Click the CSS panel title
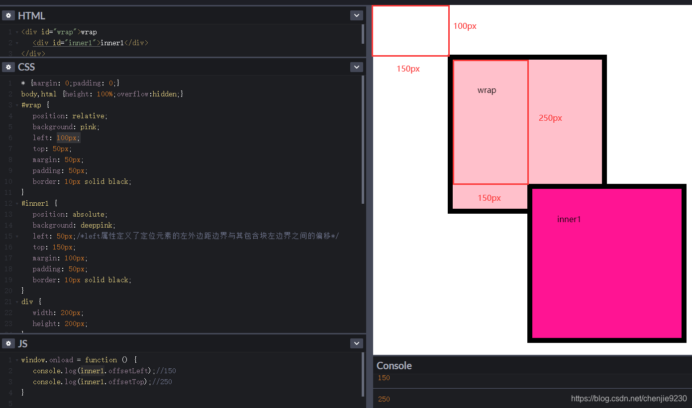The image size is (692, 408). pos(26,67)
